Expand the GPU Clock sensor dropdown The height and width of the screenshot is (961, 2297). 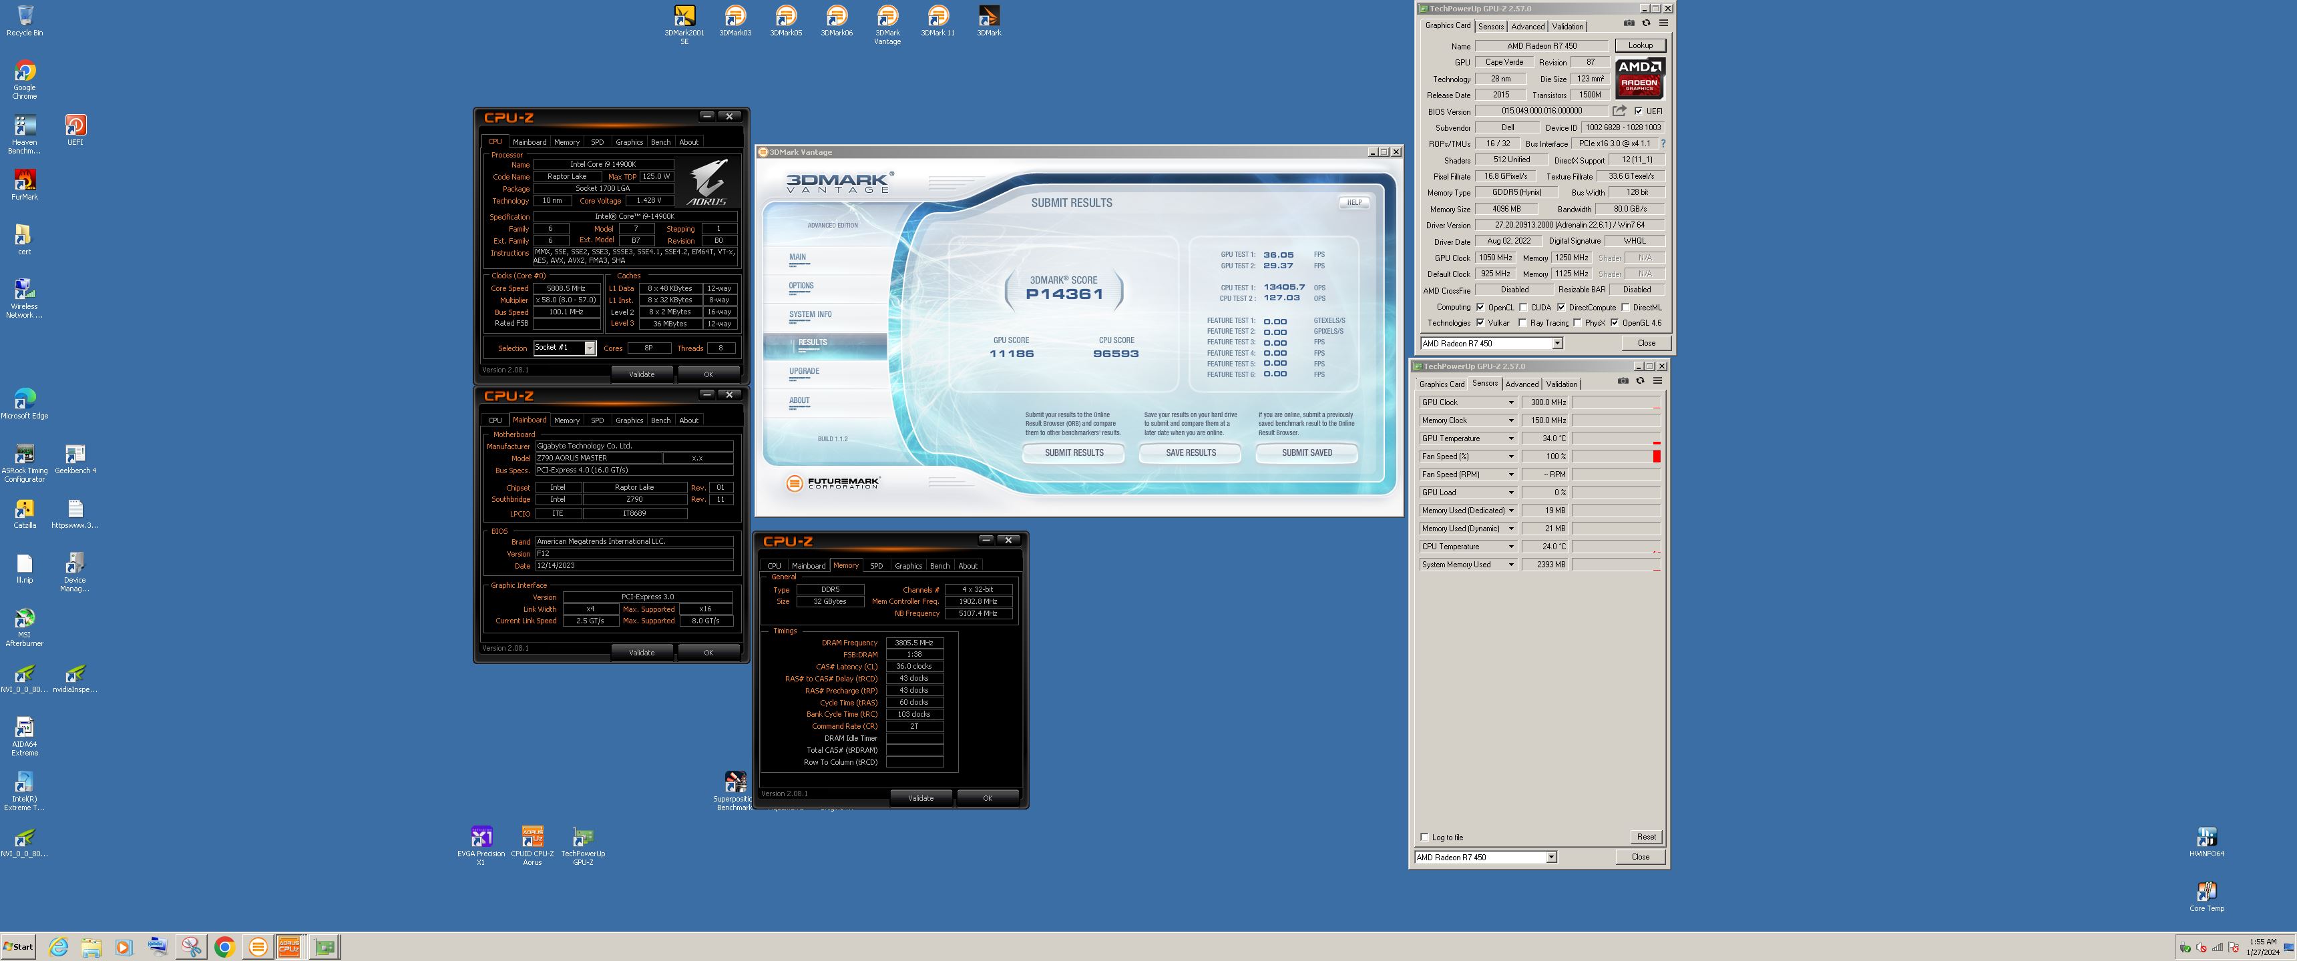pos(1510,402)
